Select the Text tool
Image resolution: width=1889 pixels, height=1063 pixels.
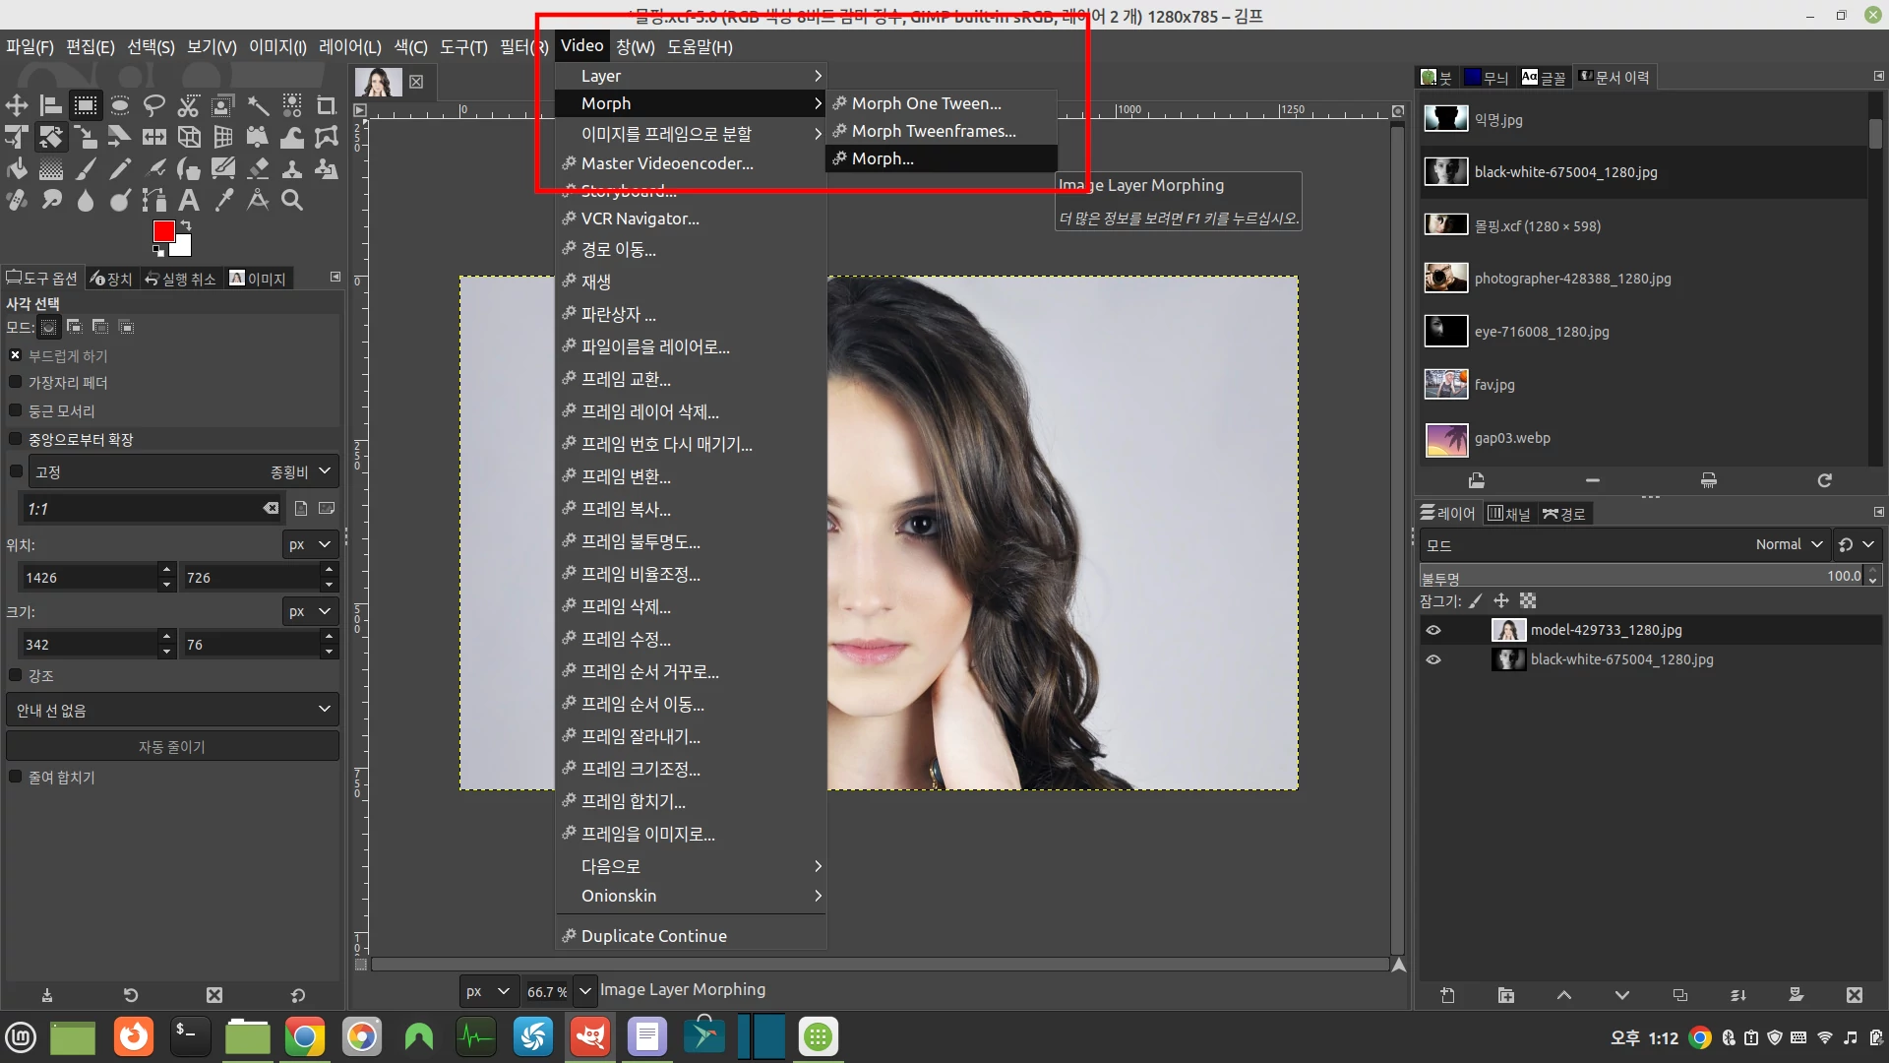point(189,200)
